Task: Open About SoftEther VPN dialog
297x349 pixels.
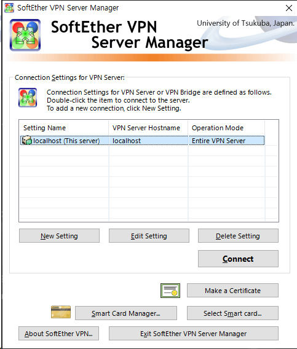Action: click(58, 334)
